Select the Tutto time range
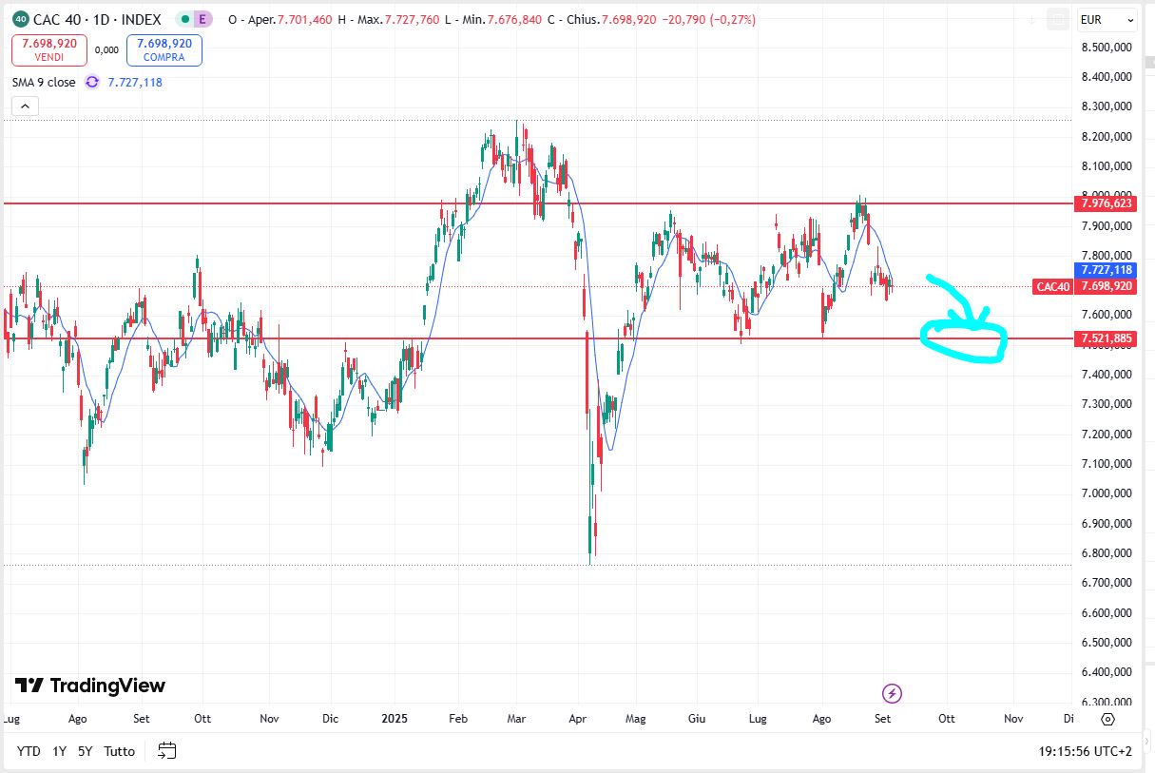The width and height of the screenshot is (1155, 773). point(119,751)
